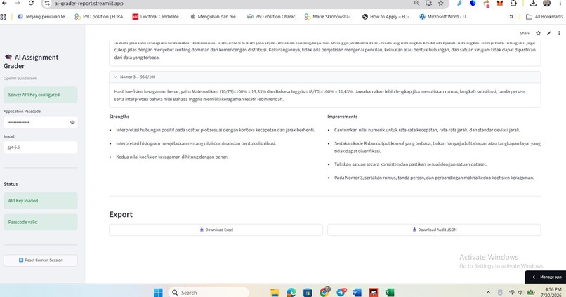Open the Mengubah dan me... bookmark
This screenshot has height=297, width=566.
[x=214, y=17]
